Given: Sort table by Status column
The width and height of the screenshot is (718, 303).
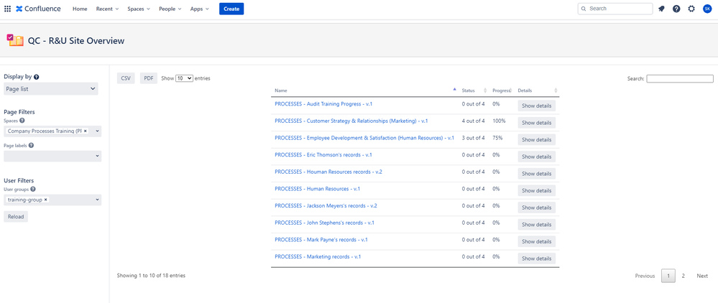Looking at the screenshot, I should 485,90.
